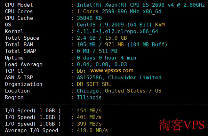
Task: Click the Average I/O Speed 418.0 MB/s
Action: coord(92,130)
